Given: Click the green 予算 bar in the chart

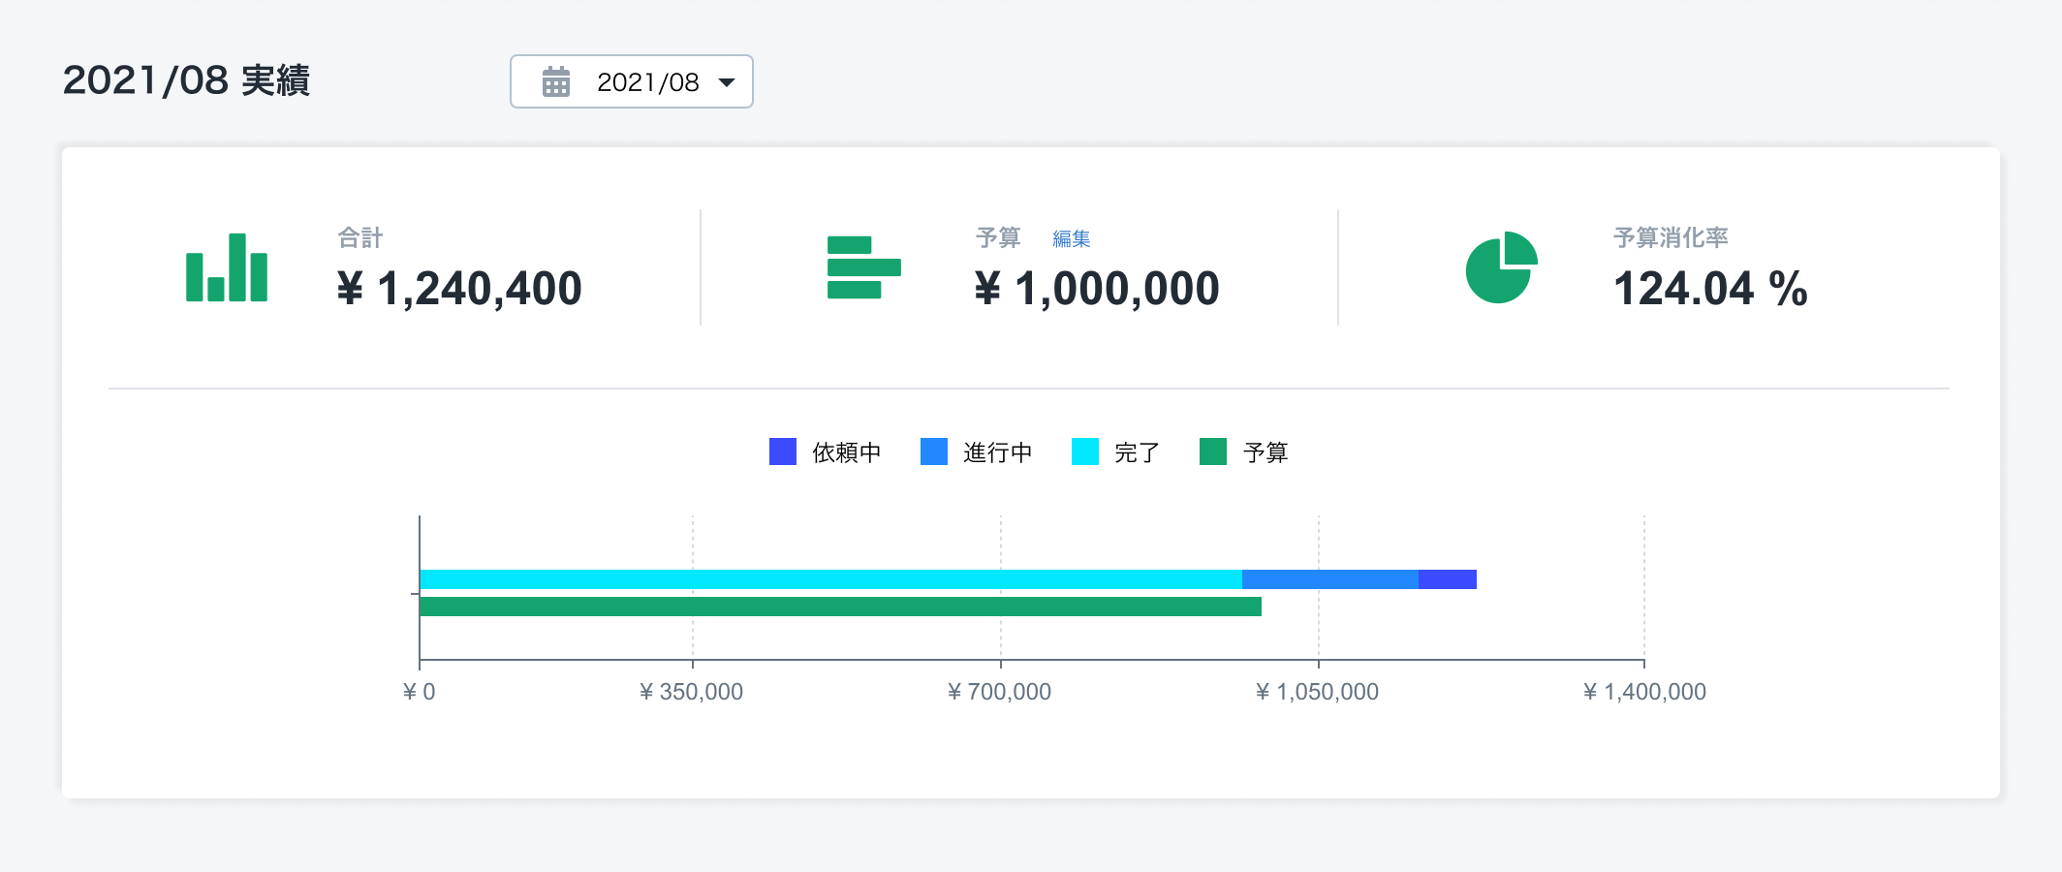Looking at the screenshot, I should (840, 607).
